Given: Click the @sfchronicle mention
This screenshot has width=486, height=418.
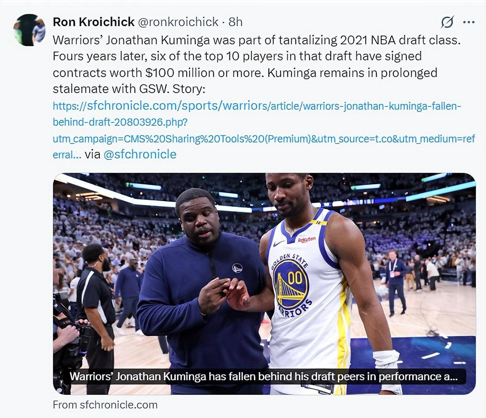Looking at the screenshot, I should [x=140, y=154].
